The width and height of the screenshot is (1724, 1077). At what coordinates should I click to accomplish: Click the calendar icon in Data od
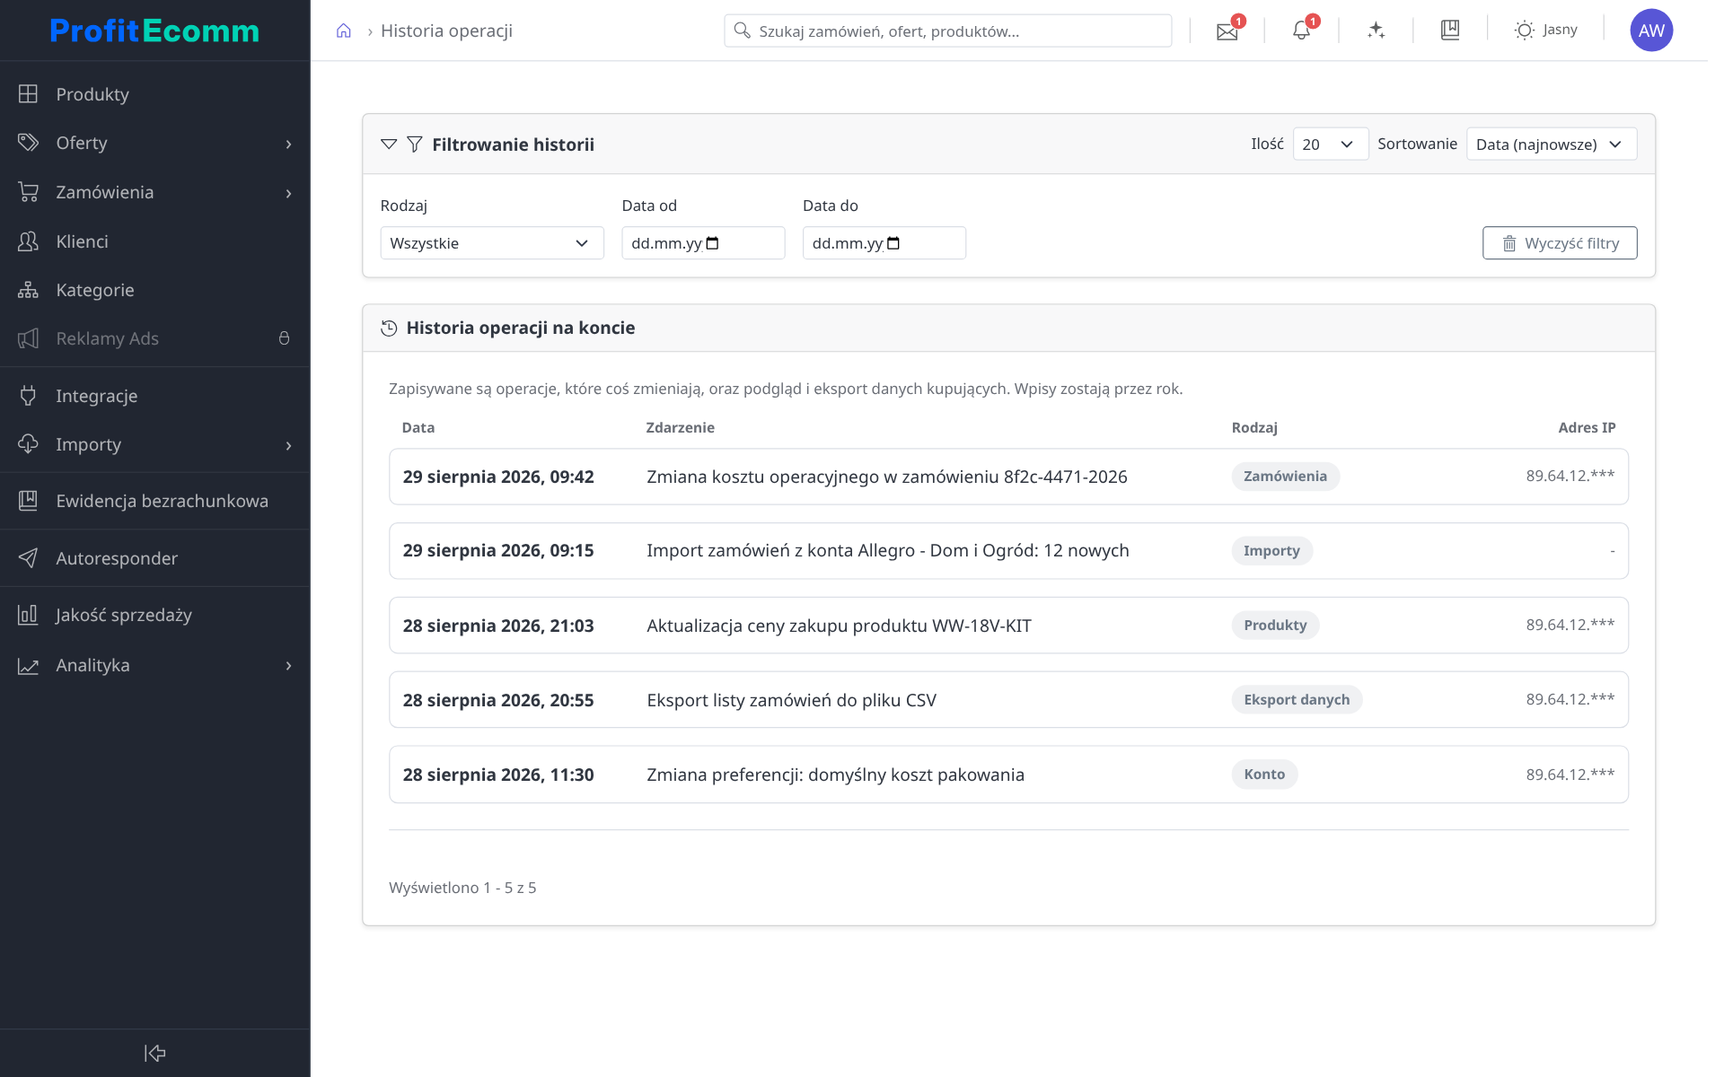pyautogui.click(x=713, y=243)
